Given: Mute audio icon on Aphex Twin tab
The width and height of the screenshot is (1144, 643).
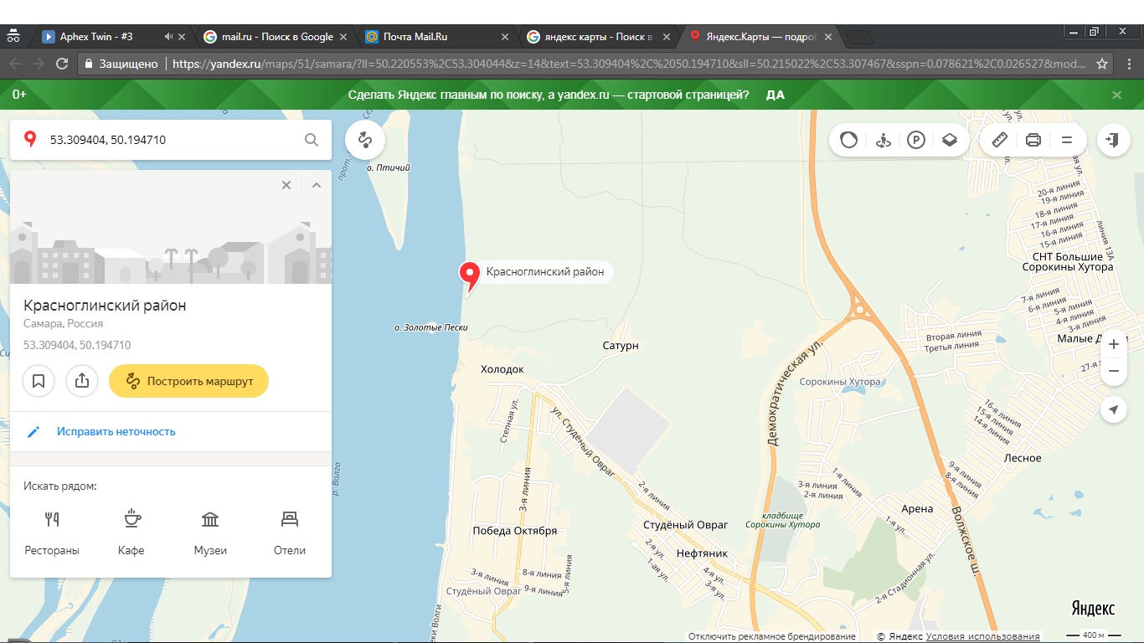Looking at the screenshot, I should click(x=169, y=37).
